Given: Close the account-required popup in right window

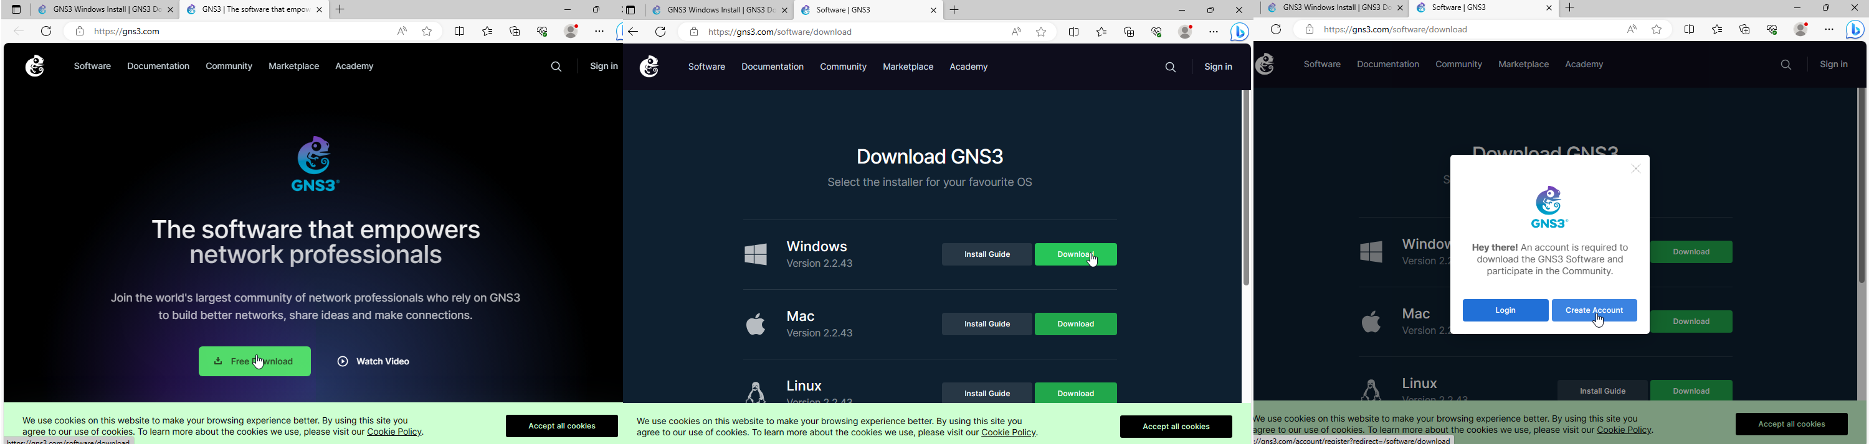Looking at the screenshot, I should [1636, 170].
